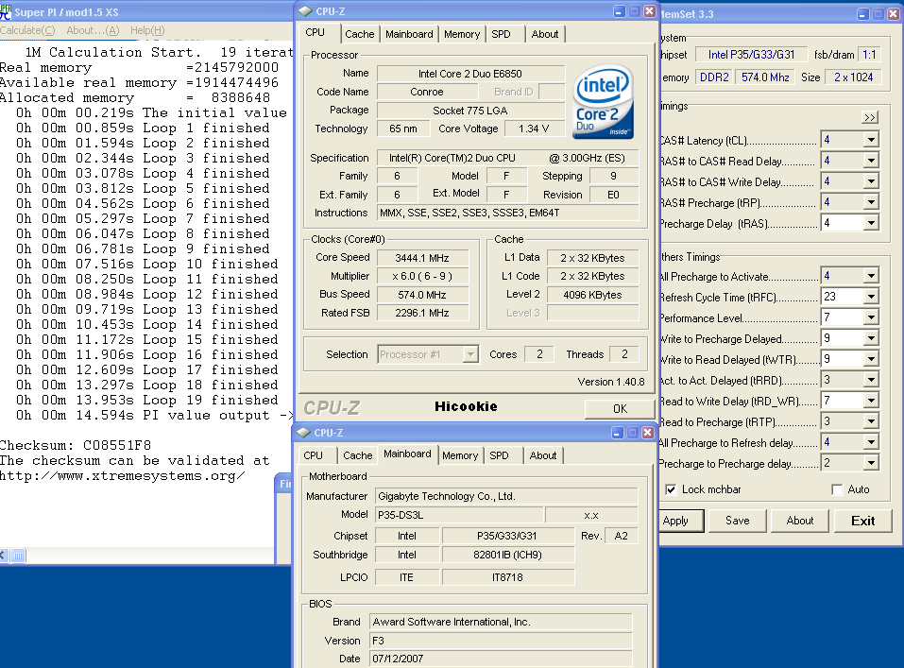Click the upper CPU-Z window title icon
This screenshot has height=668, width=904.
(x=305, y=11)
